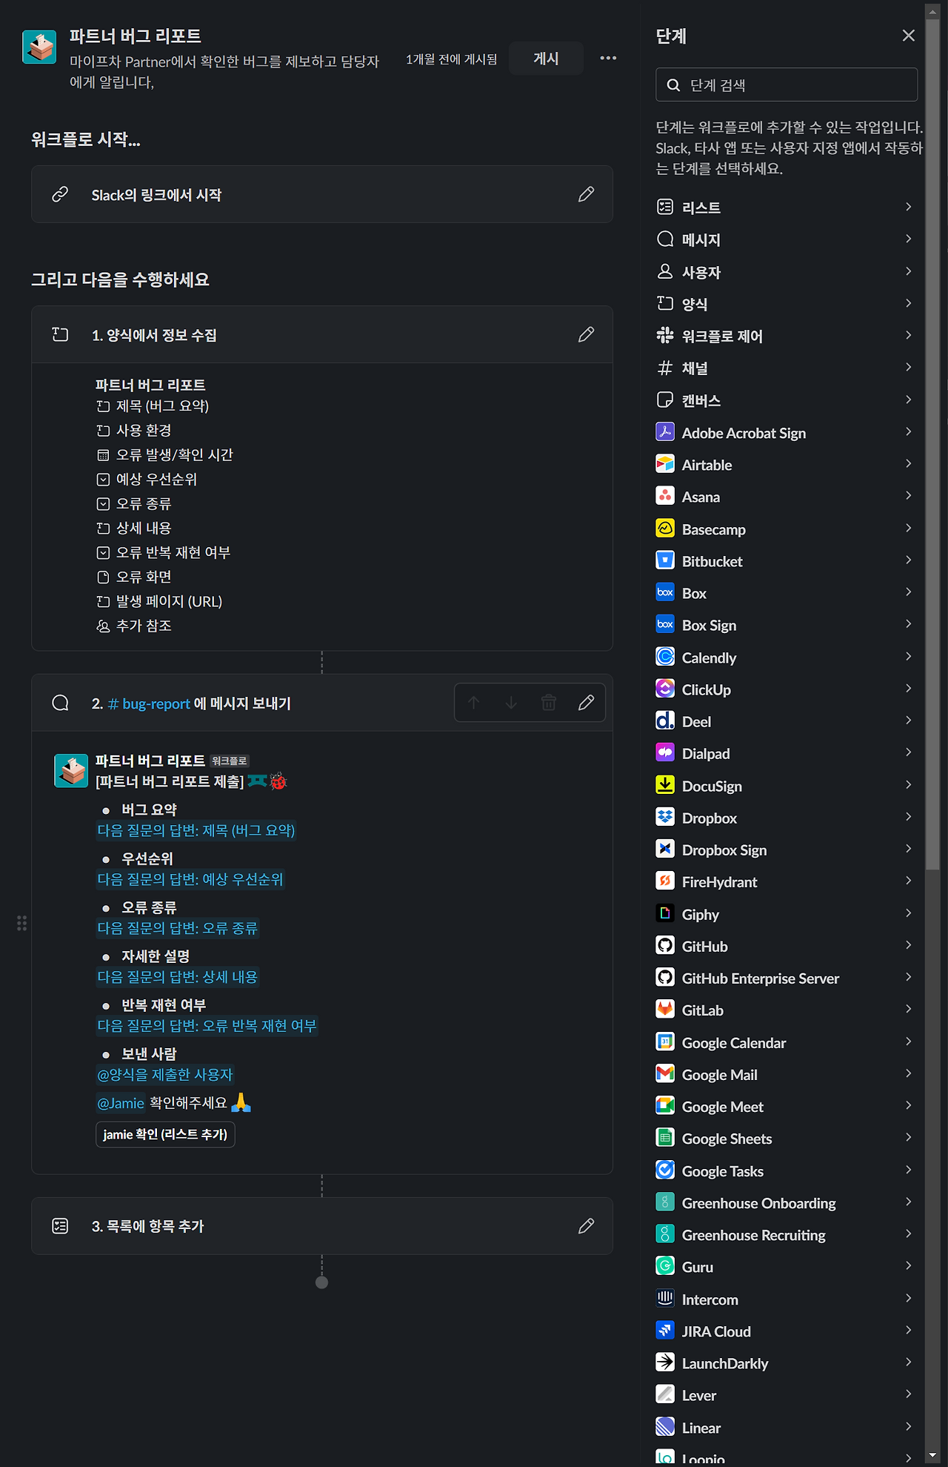Expand Intercom steps chevron
Screen dimensions: 948x1467
(908, 1298)
